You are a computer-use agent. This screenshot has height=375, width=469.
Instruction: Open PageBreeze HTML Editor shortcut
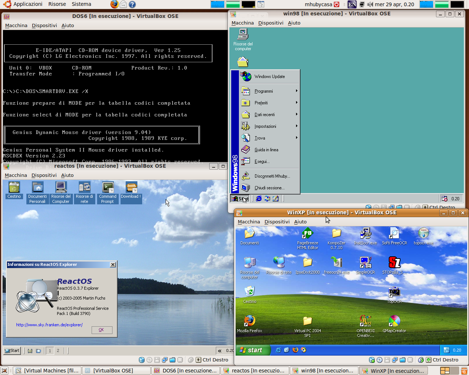click(x=307, y=239)
